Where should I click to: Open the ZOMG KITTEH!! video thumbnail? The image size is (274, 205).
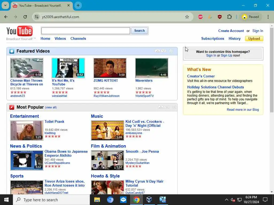[110, 68]
